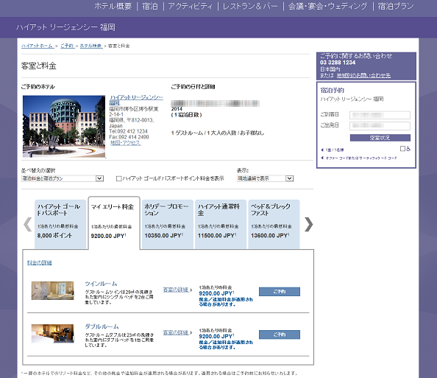Click the 客室と料金 page heading
The height and width of the screenshot is (378, 437).
[39, 66]
